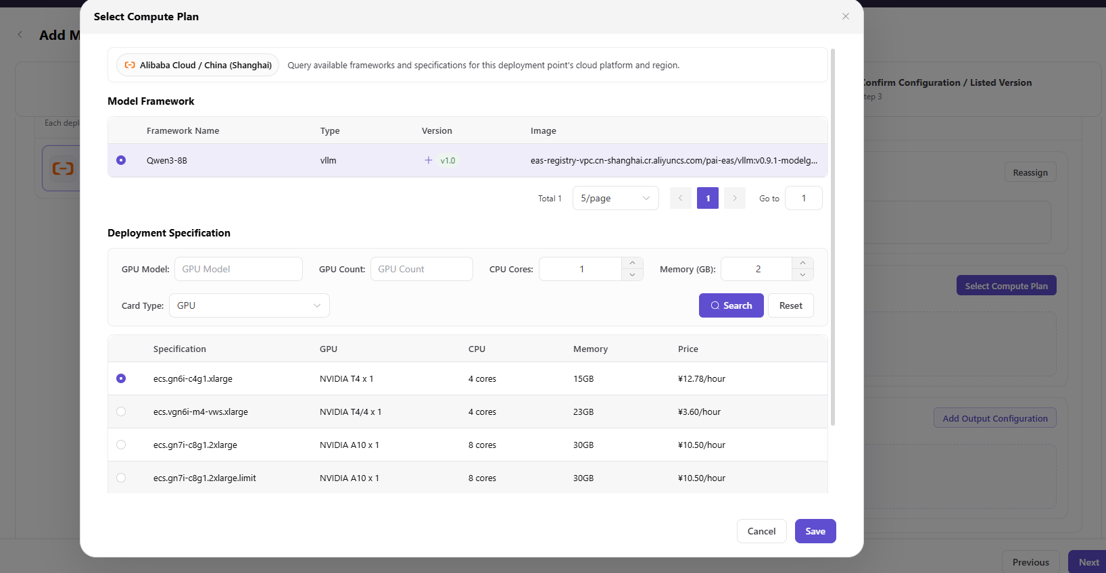Click Next button in background page
Viewport: 1106px width, 573px height.
click(1088, 562)
